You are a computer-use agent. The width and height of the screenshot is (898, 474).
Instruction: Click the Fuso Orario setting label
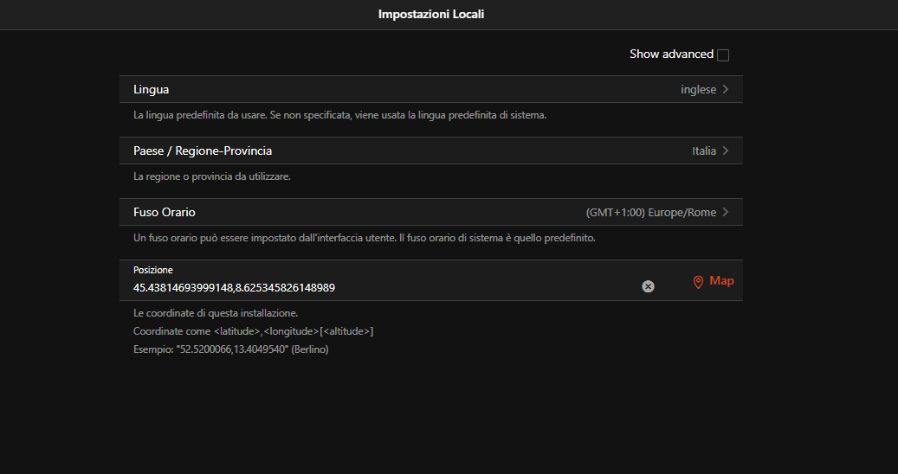(x=165, y=212)
